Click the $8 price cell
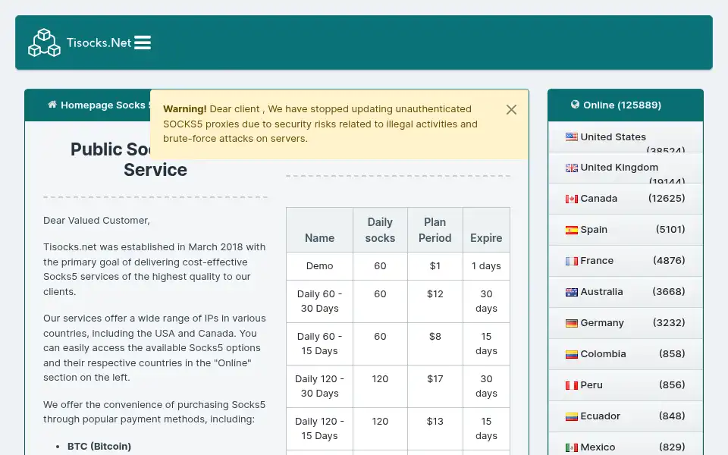Image resolution: width=728 pixels, height=455 pixels. (435, 344)
